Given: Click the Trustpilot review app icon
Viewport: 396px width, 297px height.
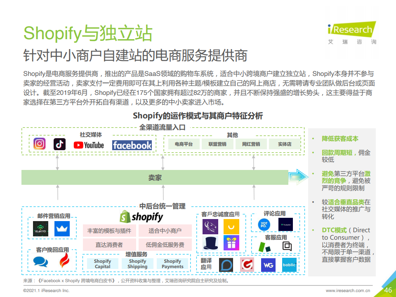Looking at the screenshot, I should click(x=285, y=224).
